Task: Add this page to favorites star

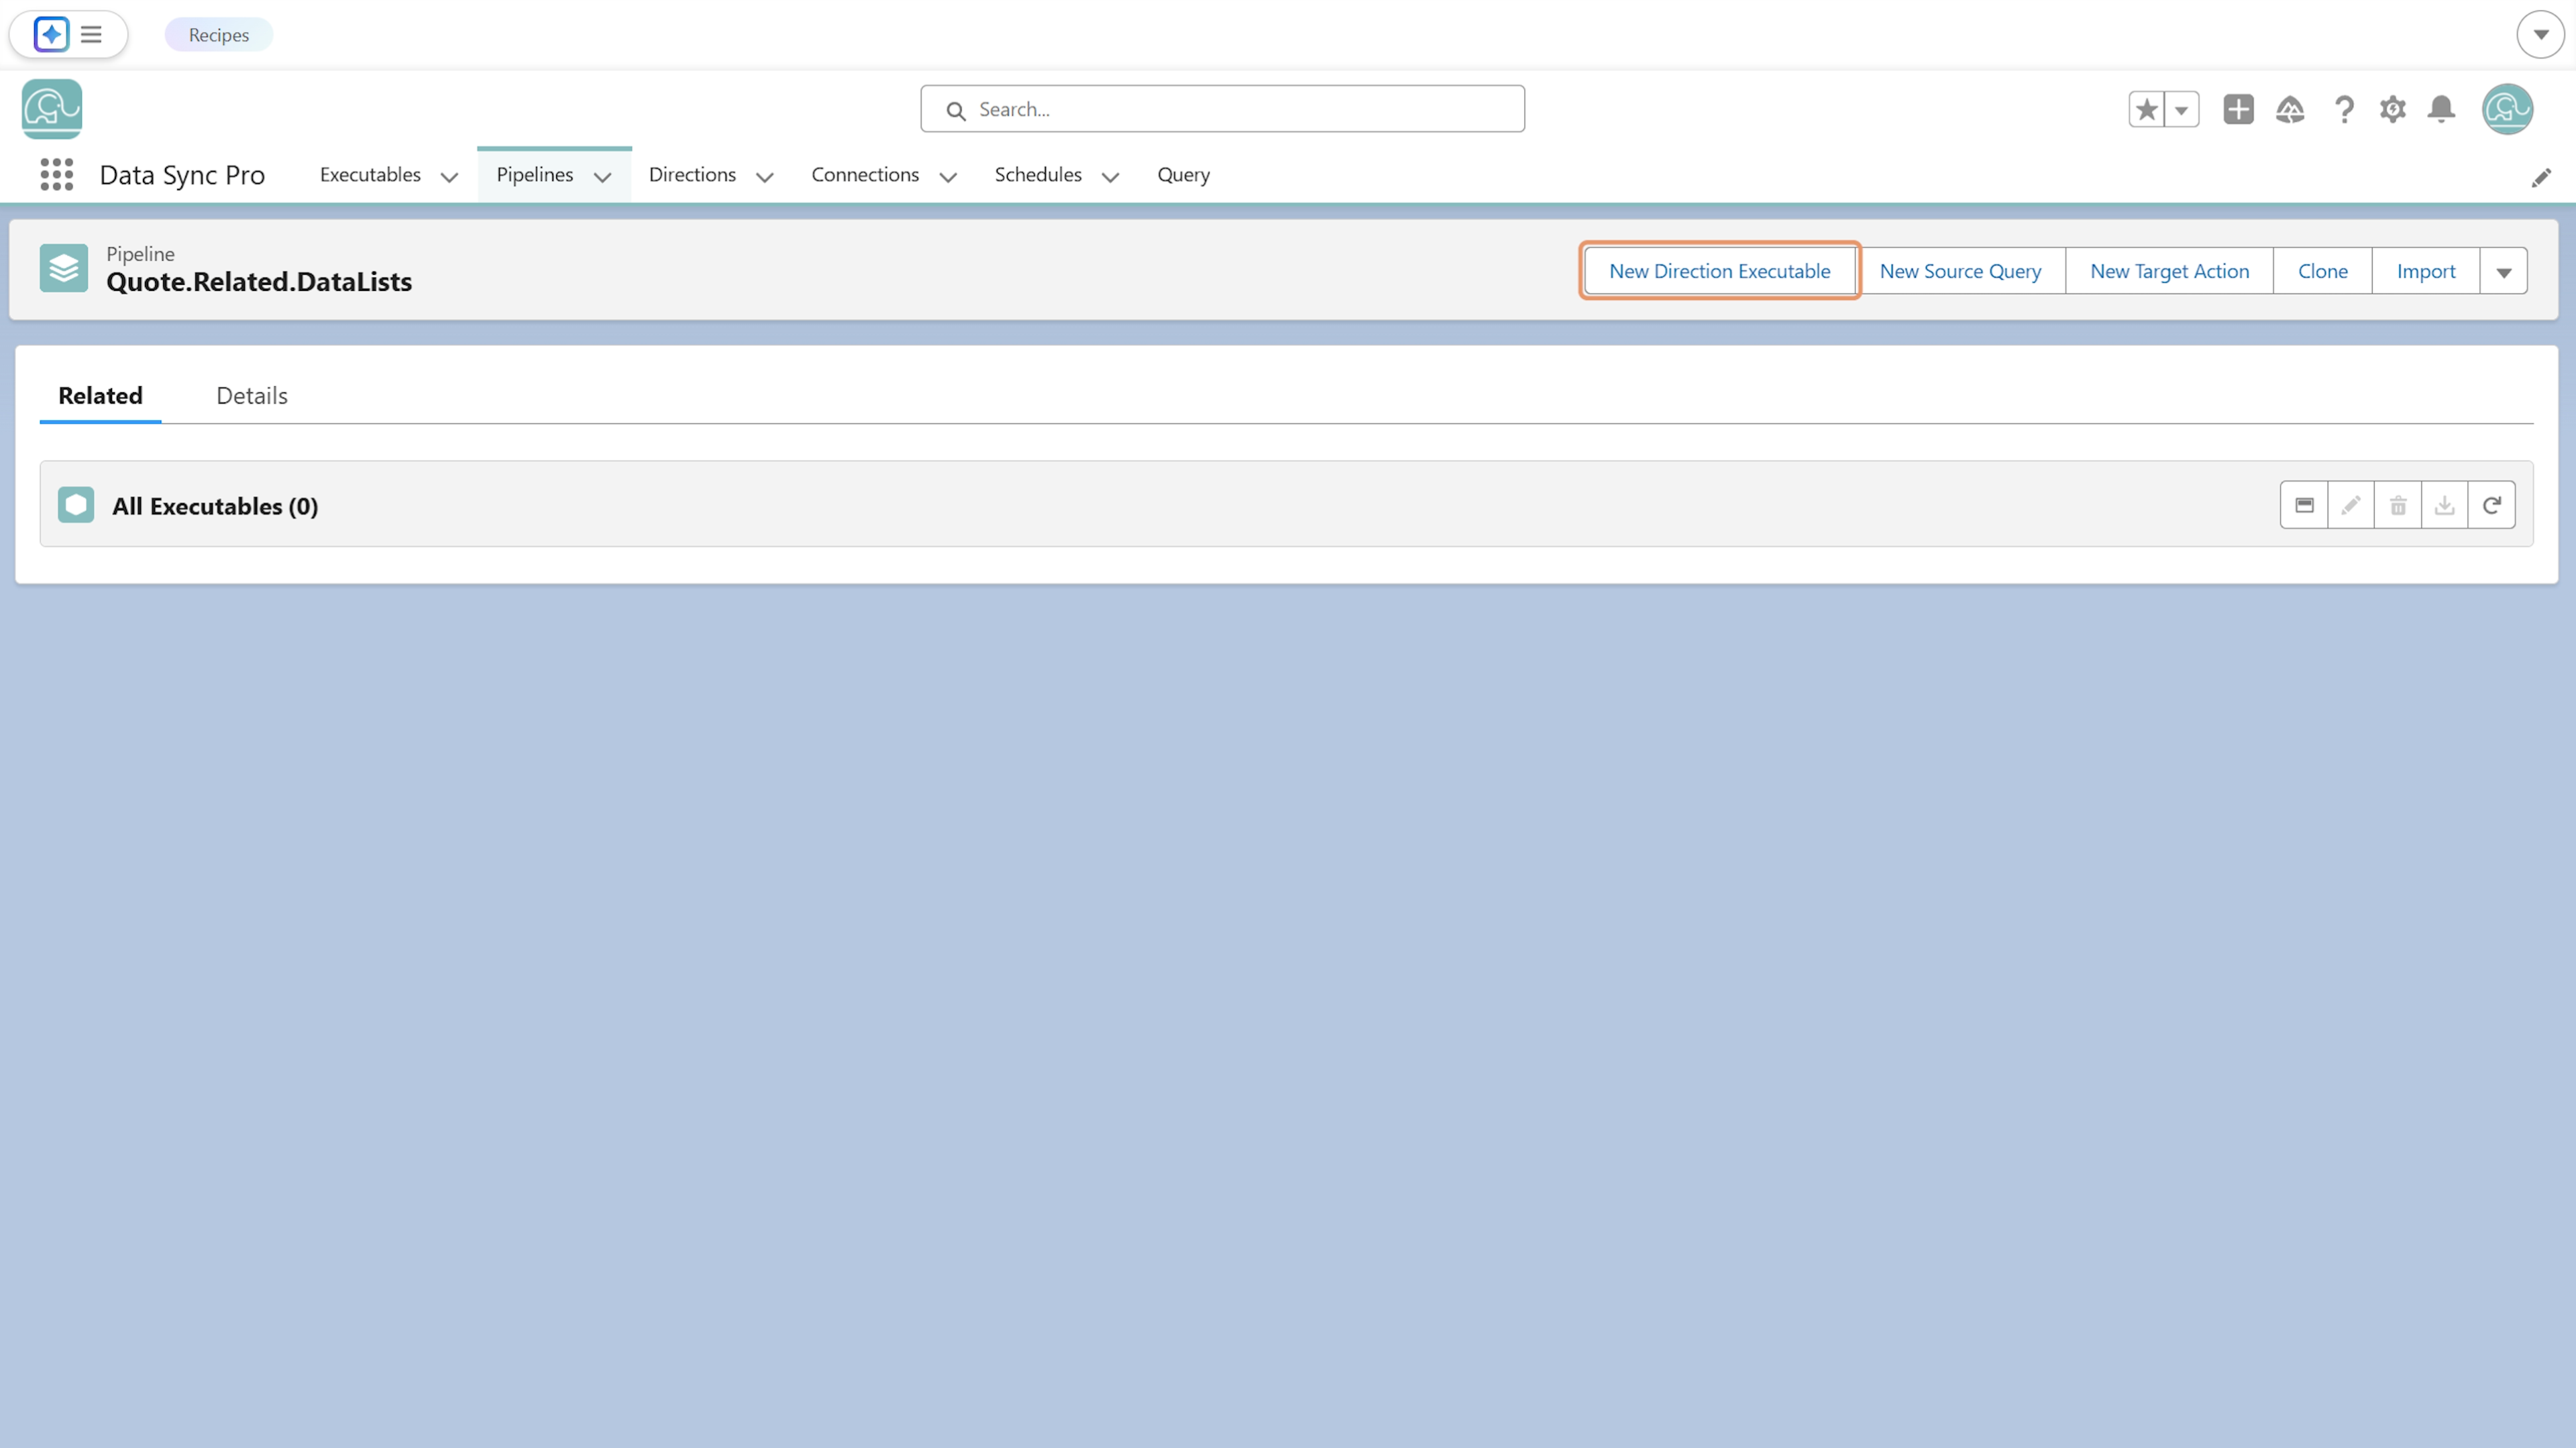Action: click(2146, 109)
